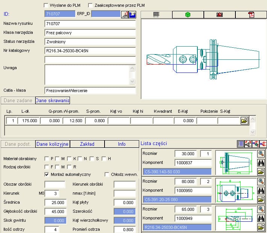Click the S-prom. cell with 0.800

point(96,121)
